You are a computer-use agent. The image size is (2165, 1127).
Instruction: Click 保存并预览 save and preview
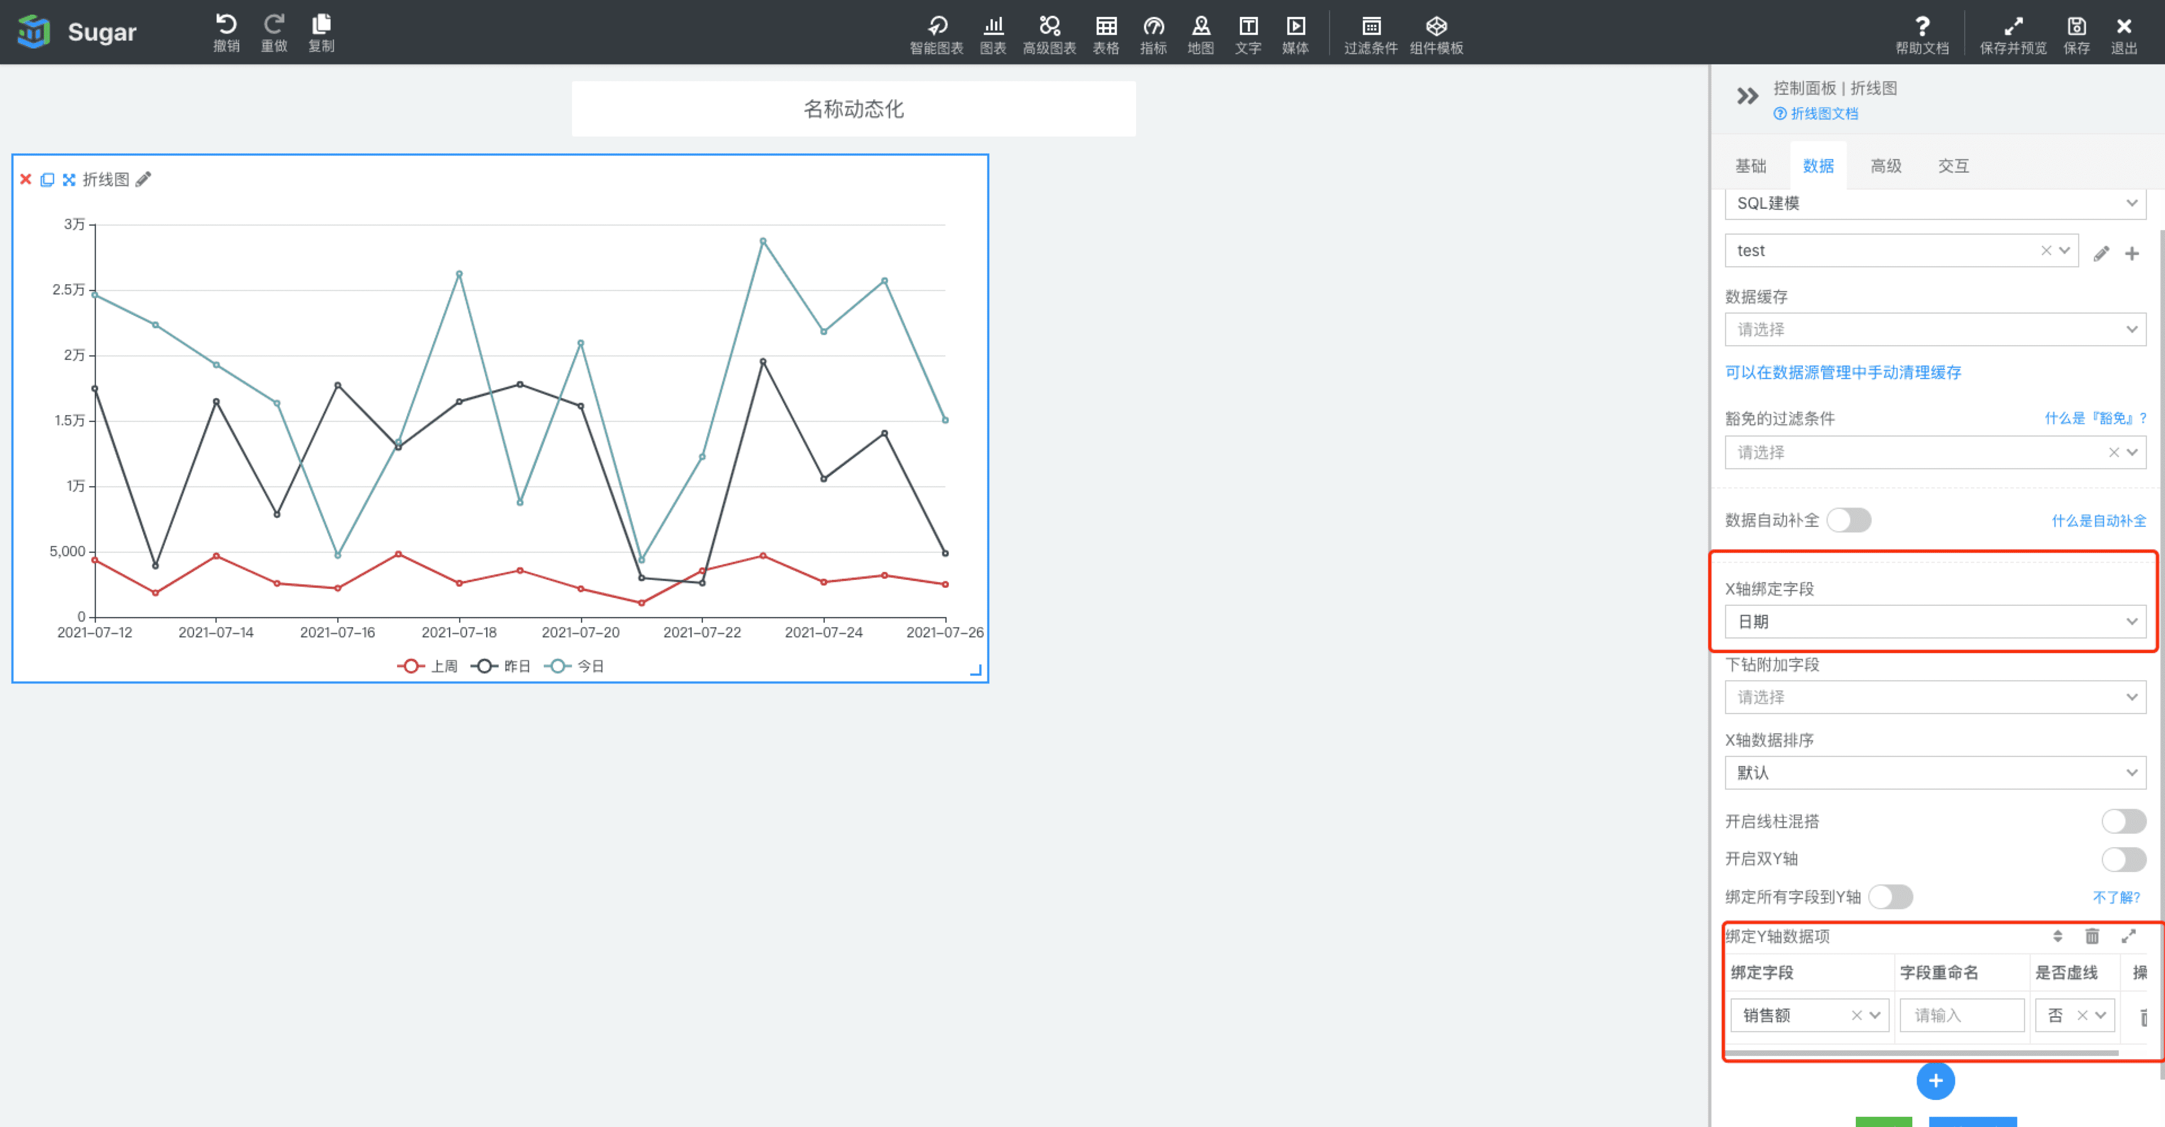point(2013,36)
